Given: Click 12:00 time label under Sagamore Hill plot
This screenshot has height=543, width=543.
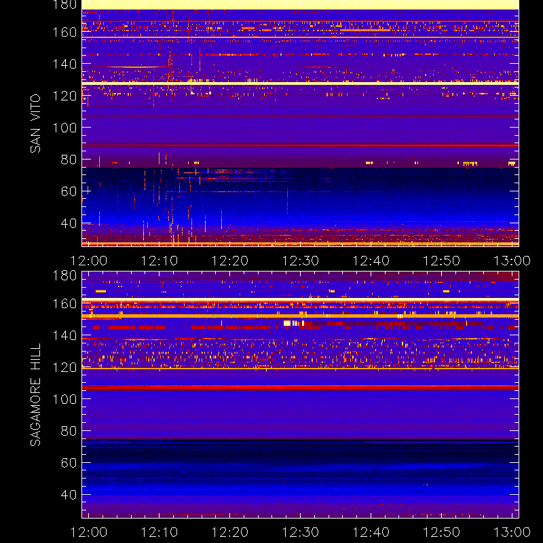Looking at the screenshot, I should point(89,532).
